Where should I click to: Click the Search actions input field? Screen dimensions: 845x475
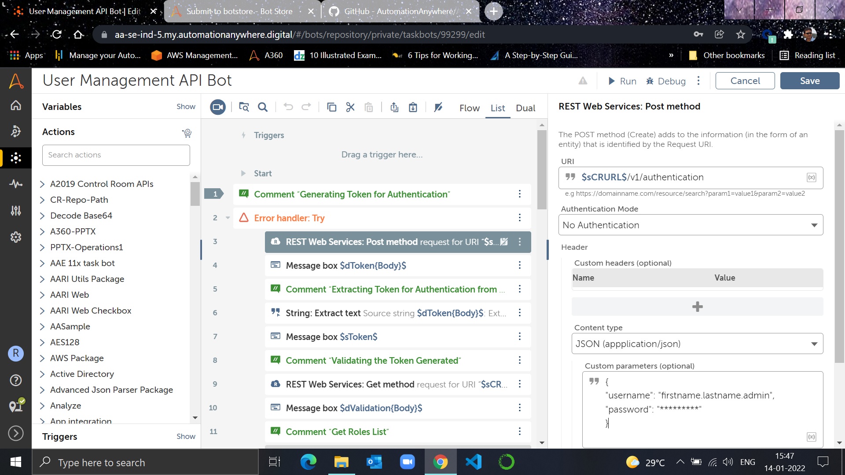tap(116, 155)
